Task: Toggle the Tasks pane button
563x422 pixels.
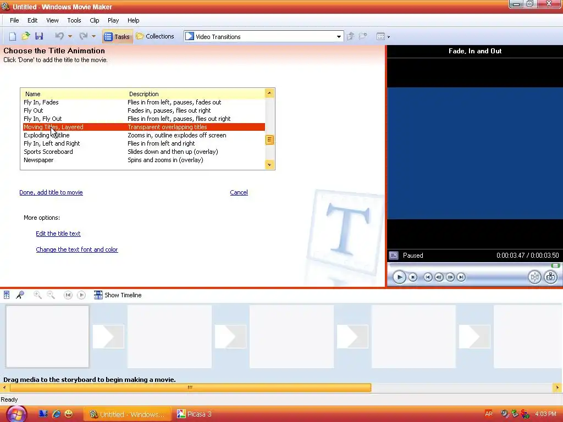Action: 117,37
